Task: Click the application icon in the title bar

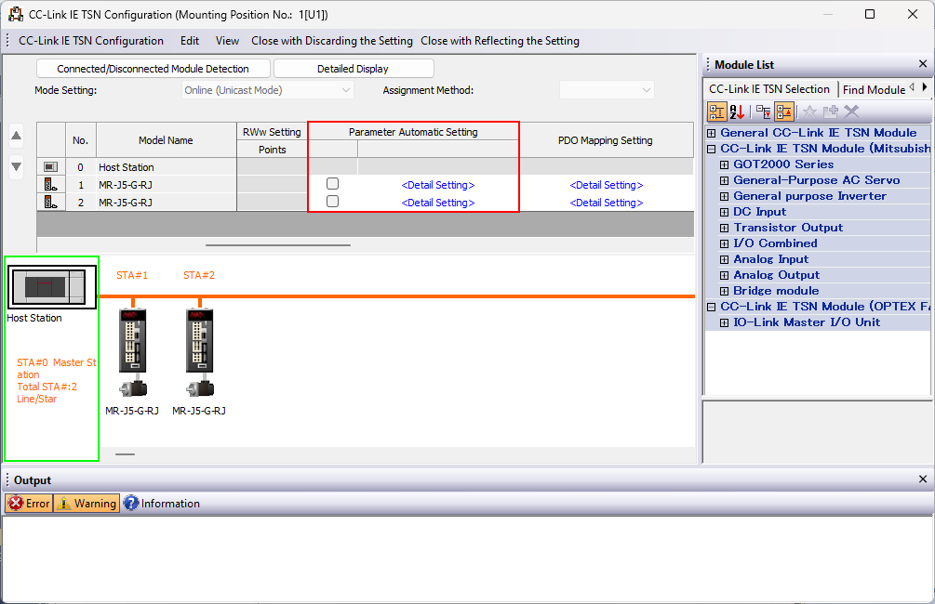Action: pos(16,14)
